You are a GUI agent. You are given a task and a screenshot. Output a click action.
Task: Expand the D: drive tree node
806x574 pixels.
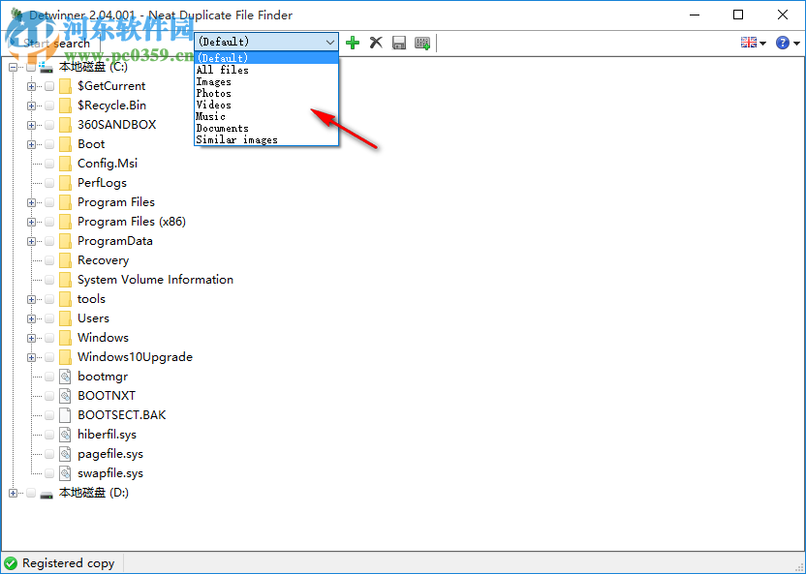click(13, 493)
